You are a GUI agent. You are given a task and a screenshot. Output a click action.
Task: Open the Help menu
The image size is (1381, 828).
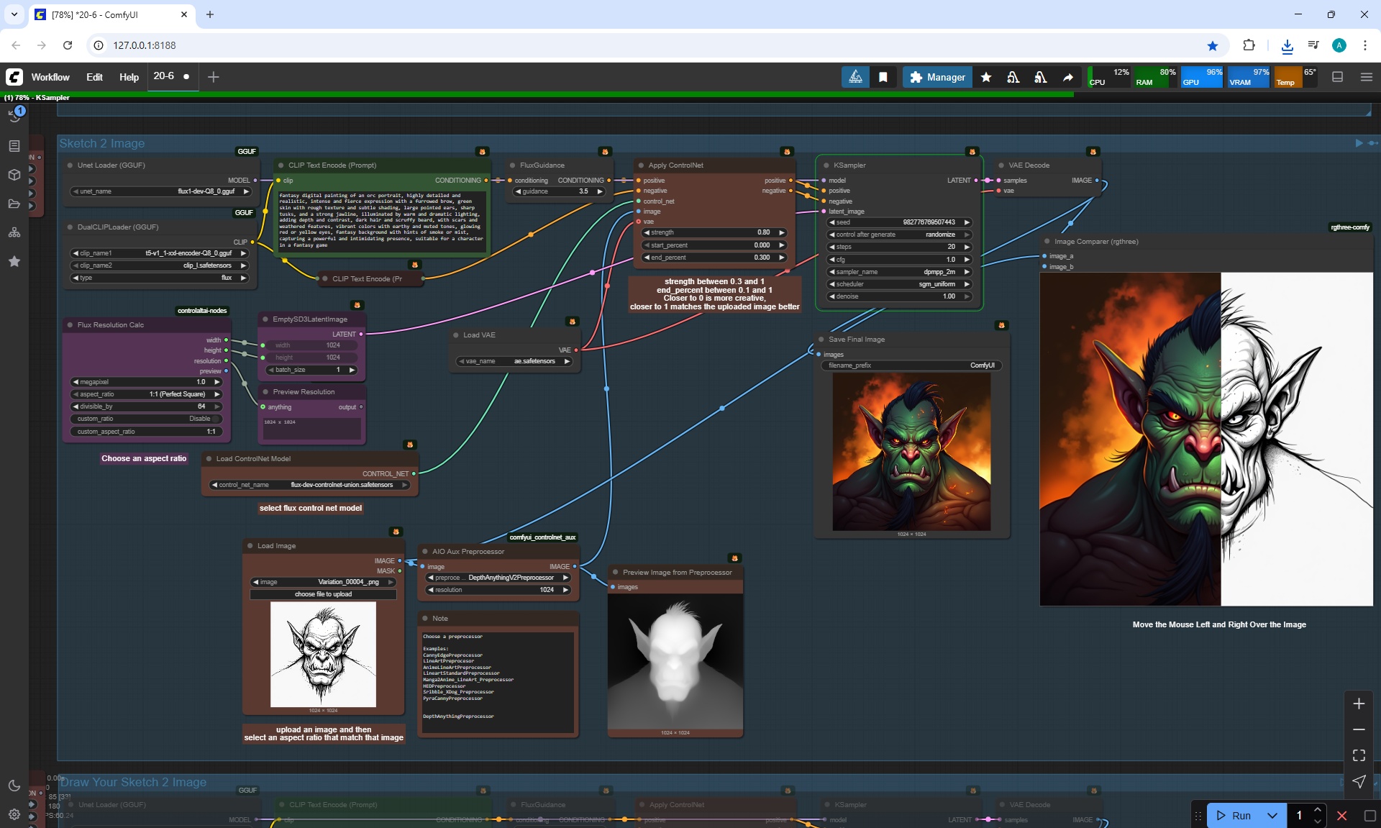(x=129, y=77)
